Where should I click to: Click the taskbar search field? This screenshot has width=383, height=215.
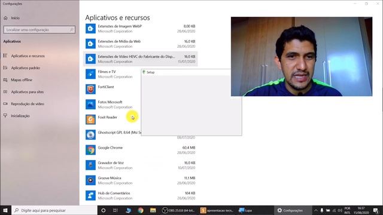(x=54, y=210)
